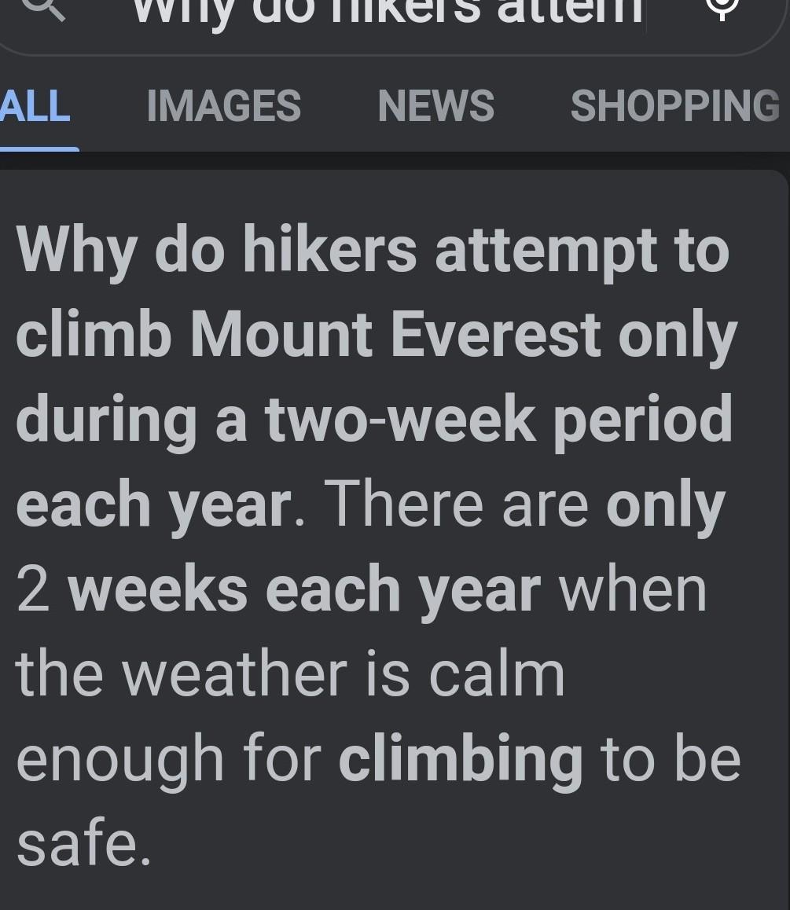
Task: Open the IMAGES results tab
Action: pos(224,106)
